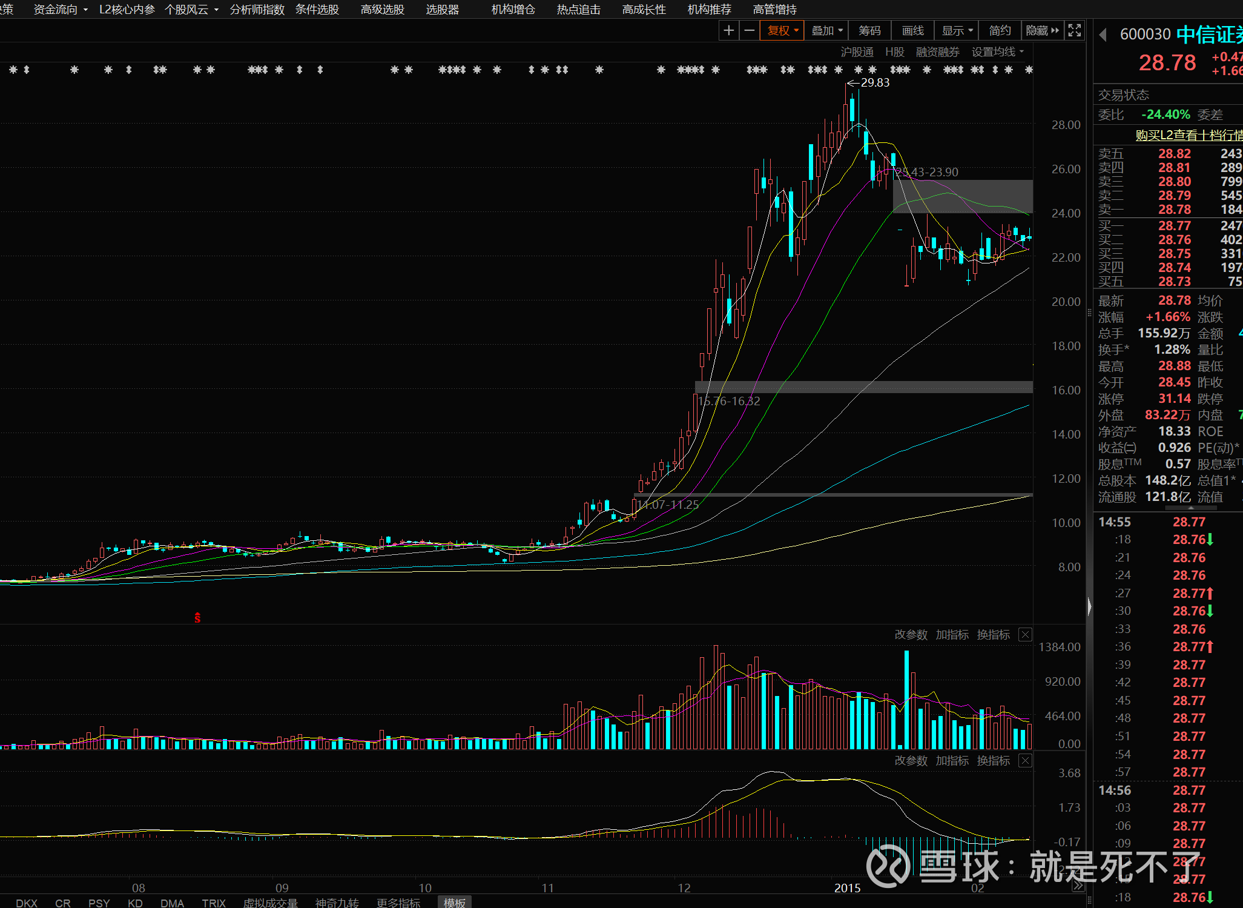The width and height of the screenshot is (1243, 908).
Task: Click the 筹码 button
Action: pos(869,30)
